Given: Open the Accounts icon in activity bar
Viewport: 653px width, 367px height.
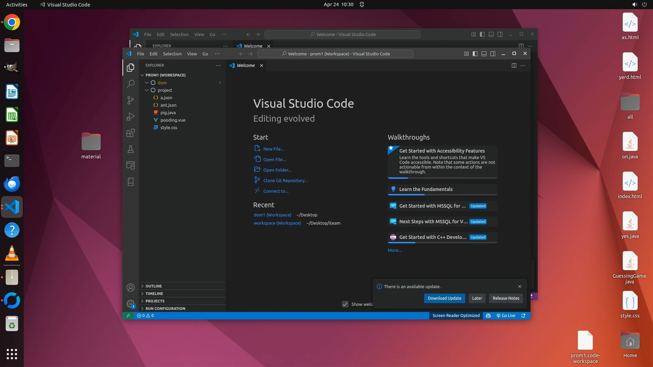Looking at the screenshot, I should point(131,287).
